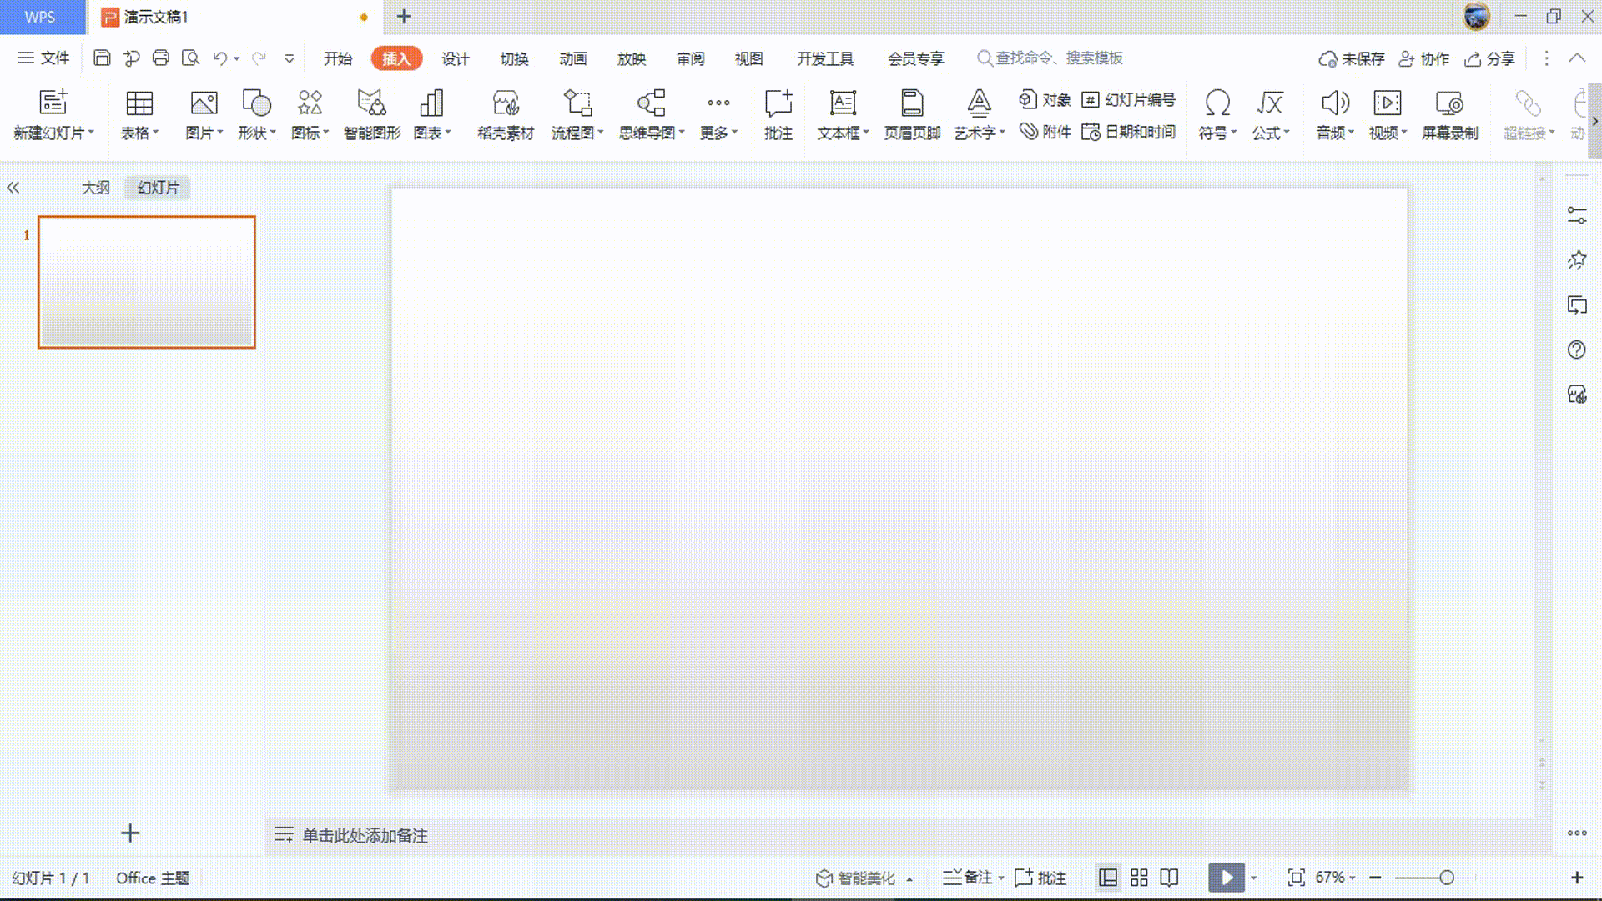Insert a Chart from ribbon
1602x901 pixels.
pyautogui.click(x=431, y=114)
